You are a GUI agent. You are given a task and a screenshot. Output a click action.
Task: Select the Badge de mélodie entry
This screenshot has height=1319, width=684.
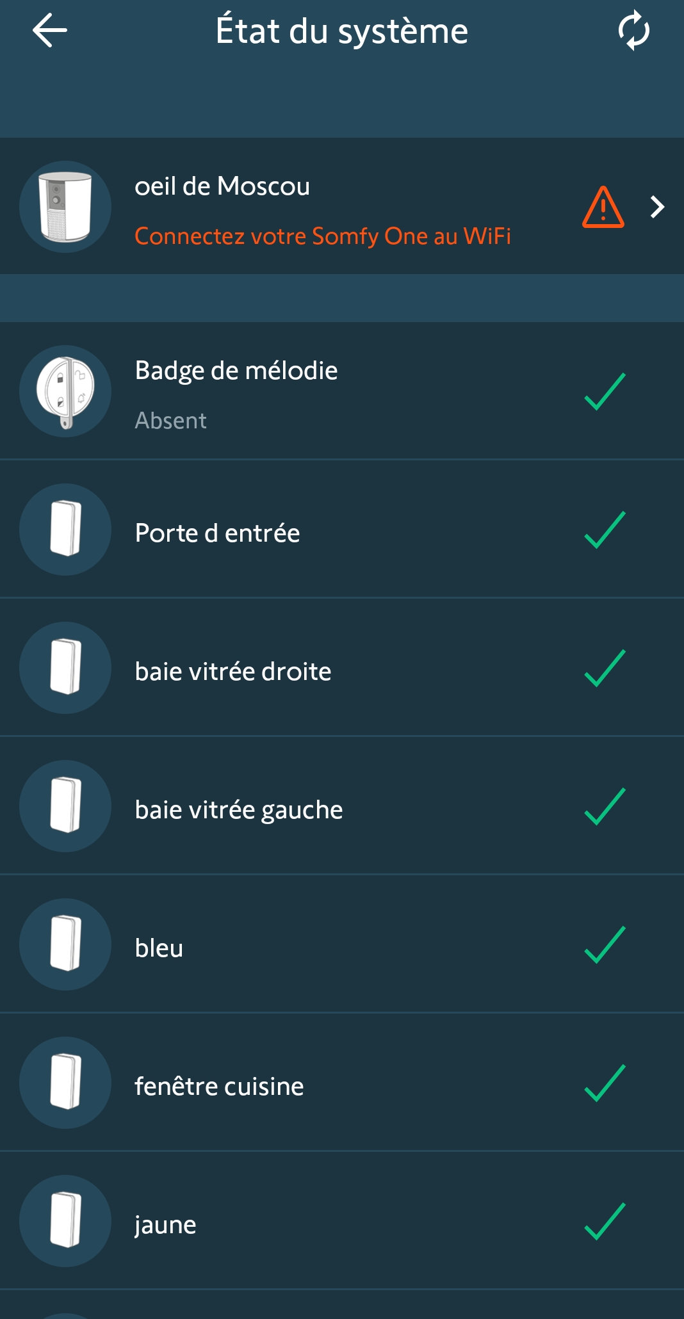pyautogui.click(x=236, y=371)
